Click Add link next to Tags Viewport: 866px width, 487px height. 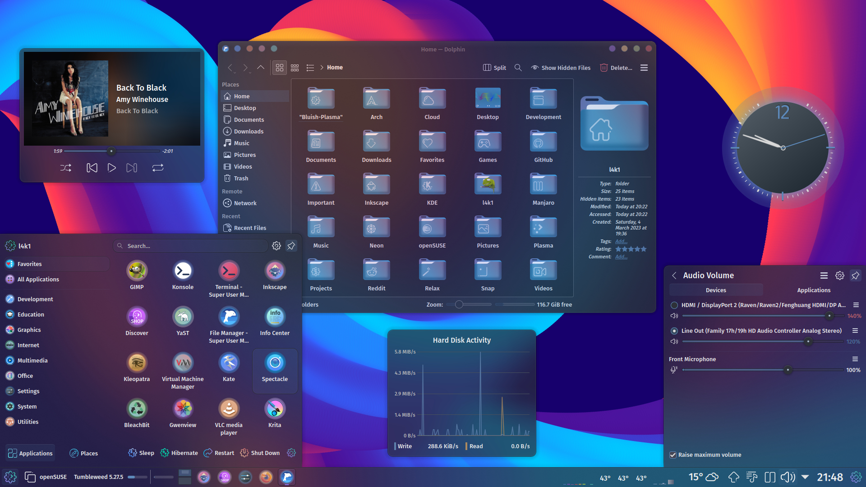(621, 241)
